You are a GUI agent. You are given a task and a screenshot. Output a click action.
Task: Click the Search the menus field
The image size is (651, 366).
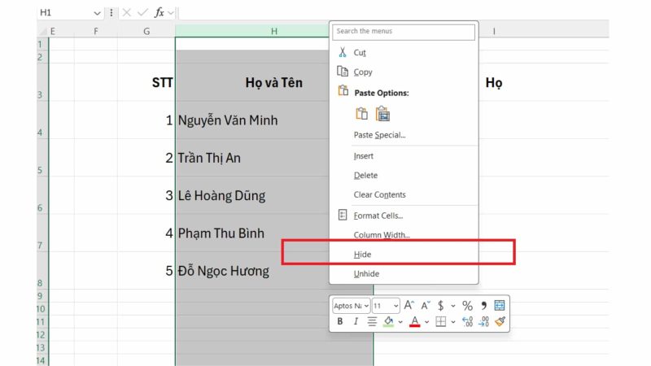coord(404,32)
